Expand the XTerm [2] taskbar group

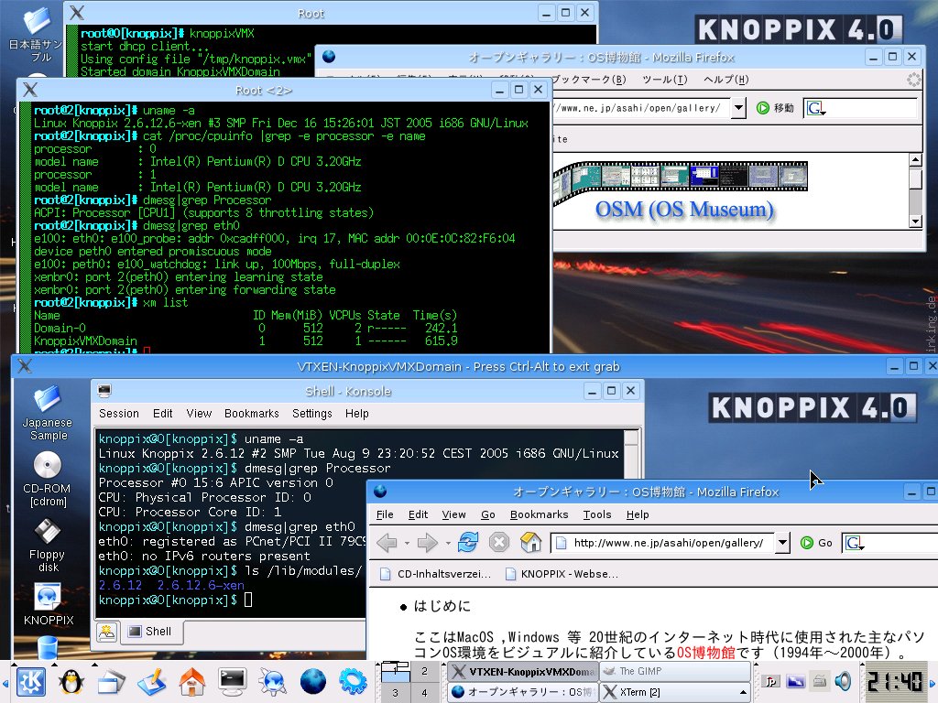[743, 692]
